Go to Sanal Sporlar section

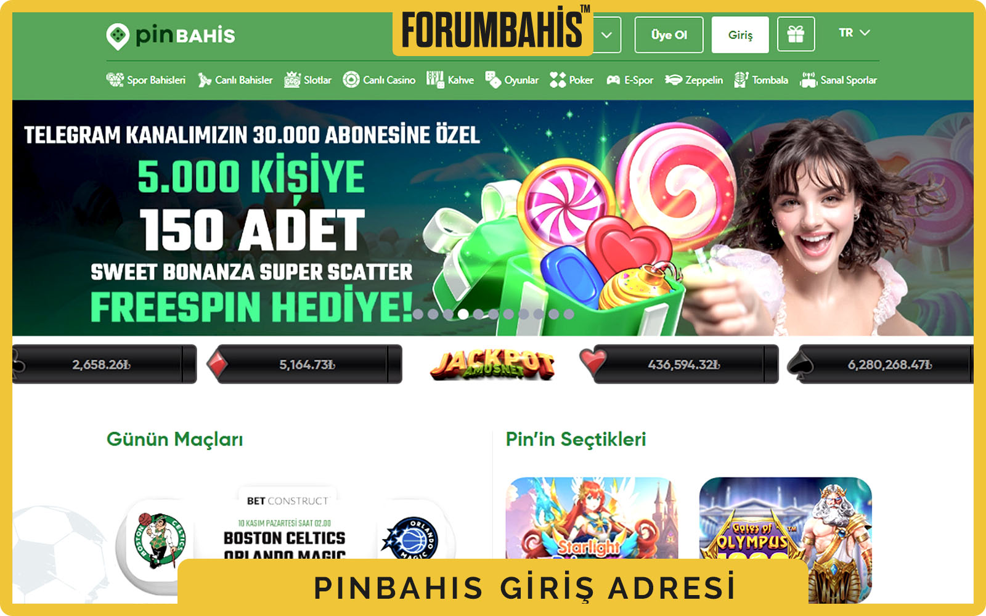coord(838,79)
